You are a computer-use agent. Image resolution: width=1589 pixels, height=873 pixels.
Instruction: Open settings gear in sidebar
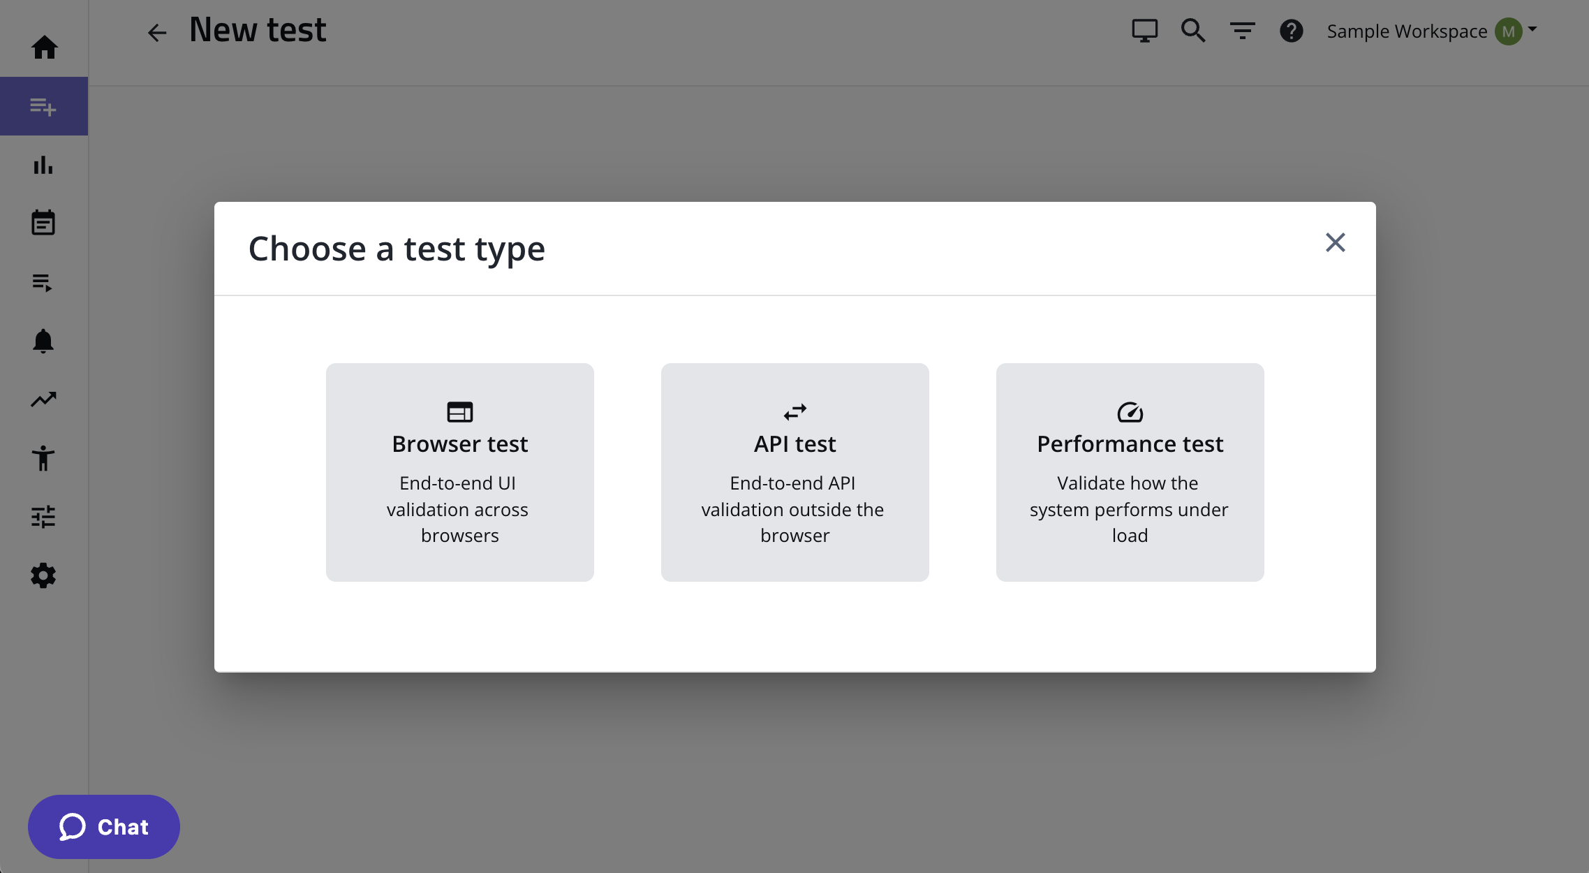point(43,575)
